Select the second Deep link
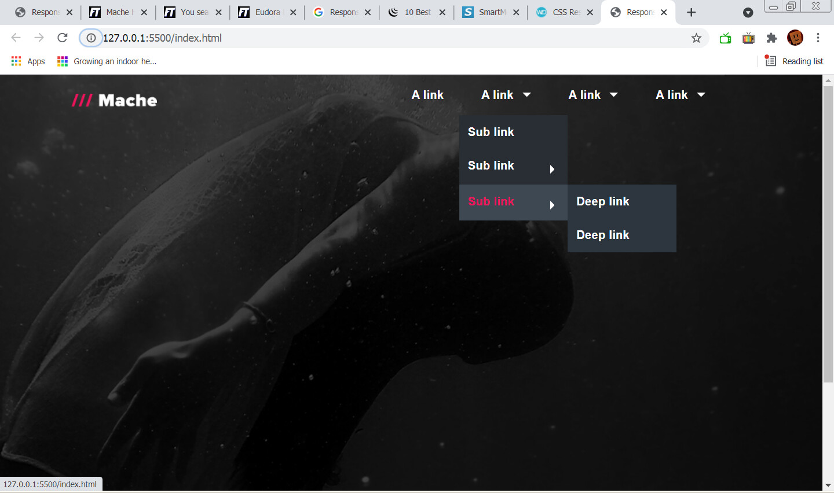834x493 pixels. click(622, 235)
